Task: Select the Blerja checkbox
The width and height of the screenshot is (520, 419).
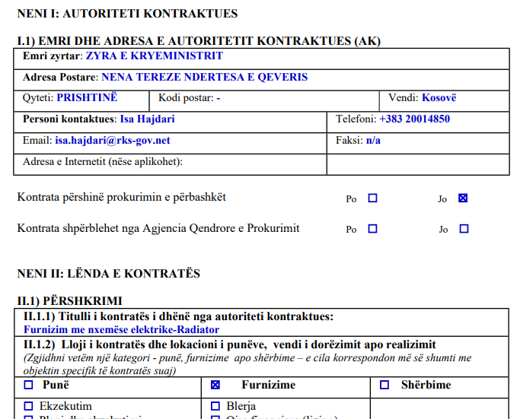Action: tap(215, 406)
